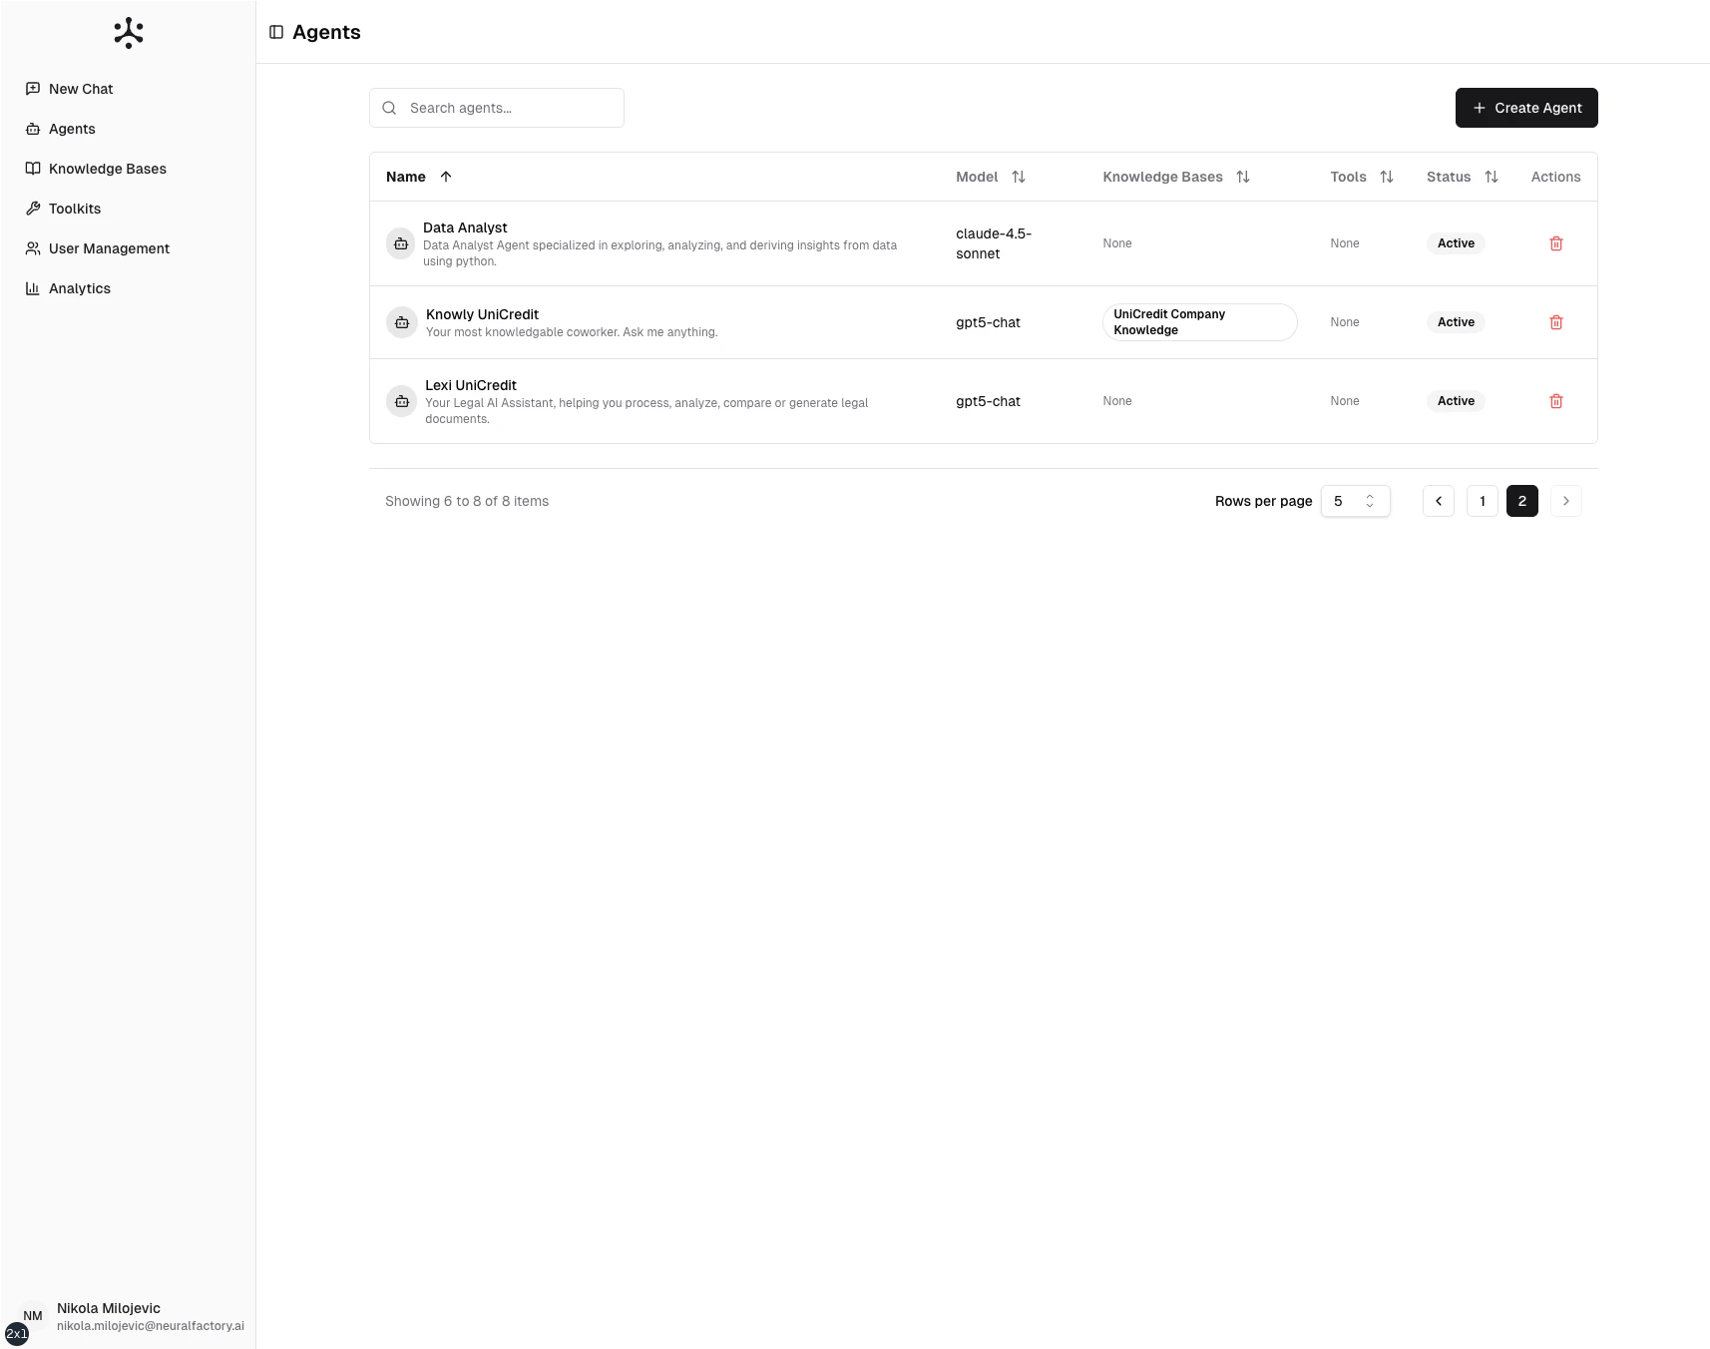Click the Create Agent button
The image size is (1710, 1349).
pos(1525,108)
